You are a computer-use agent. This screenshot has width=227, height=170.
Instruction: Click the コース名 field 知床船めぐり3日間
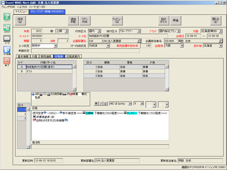128,36
